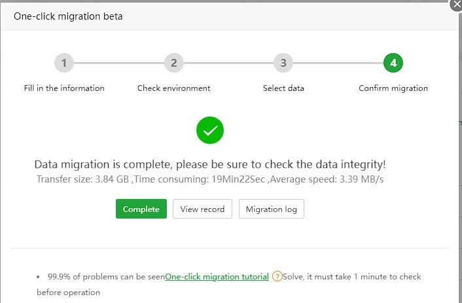Click the green success checkmark icon
The width and height of the screenshot is (462, 303).
click(210, 131)
